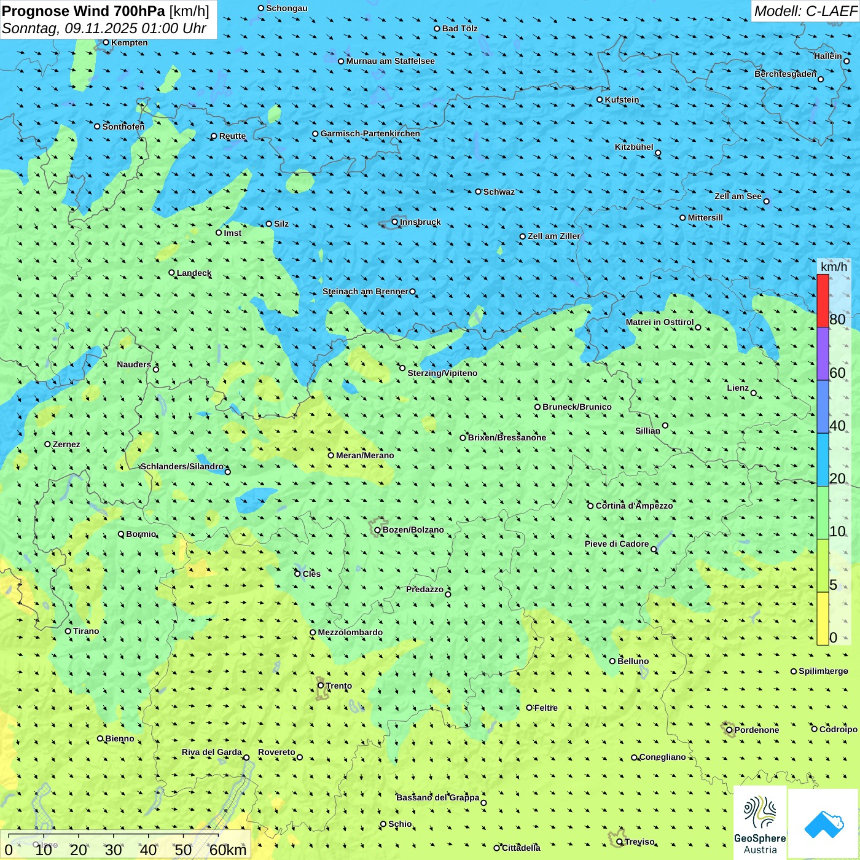The width and height of the screenshot is (860, 860).
Task: Click the yellow 0-5 legend segment
Action: [823, 619]
